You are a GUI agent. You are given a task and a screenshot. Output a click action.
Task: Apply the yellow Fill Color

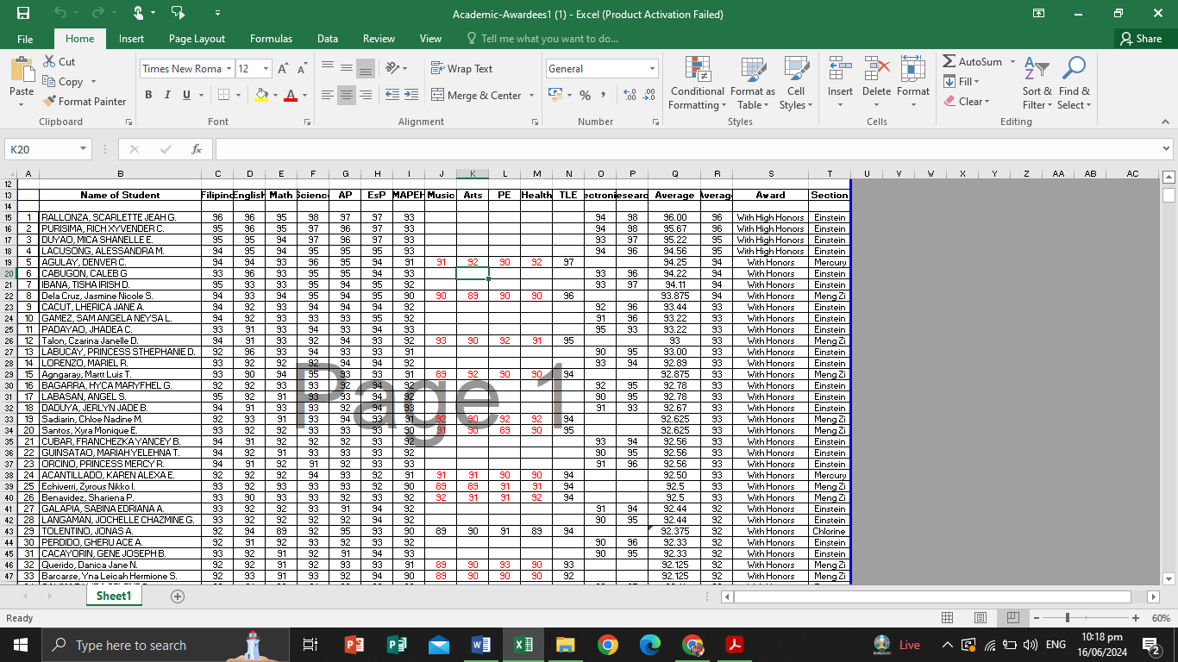tap(262, 95)
